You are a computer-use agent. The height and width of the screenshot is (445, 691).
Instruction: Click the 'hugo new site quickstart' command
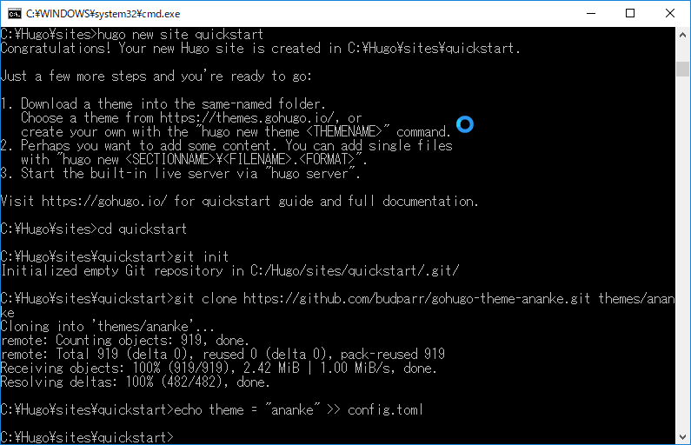[x=180, y=35]
